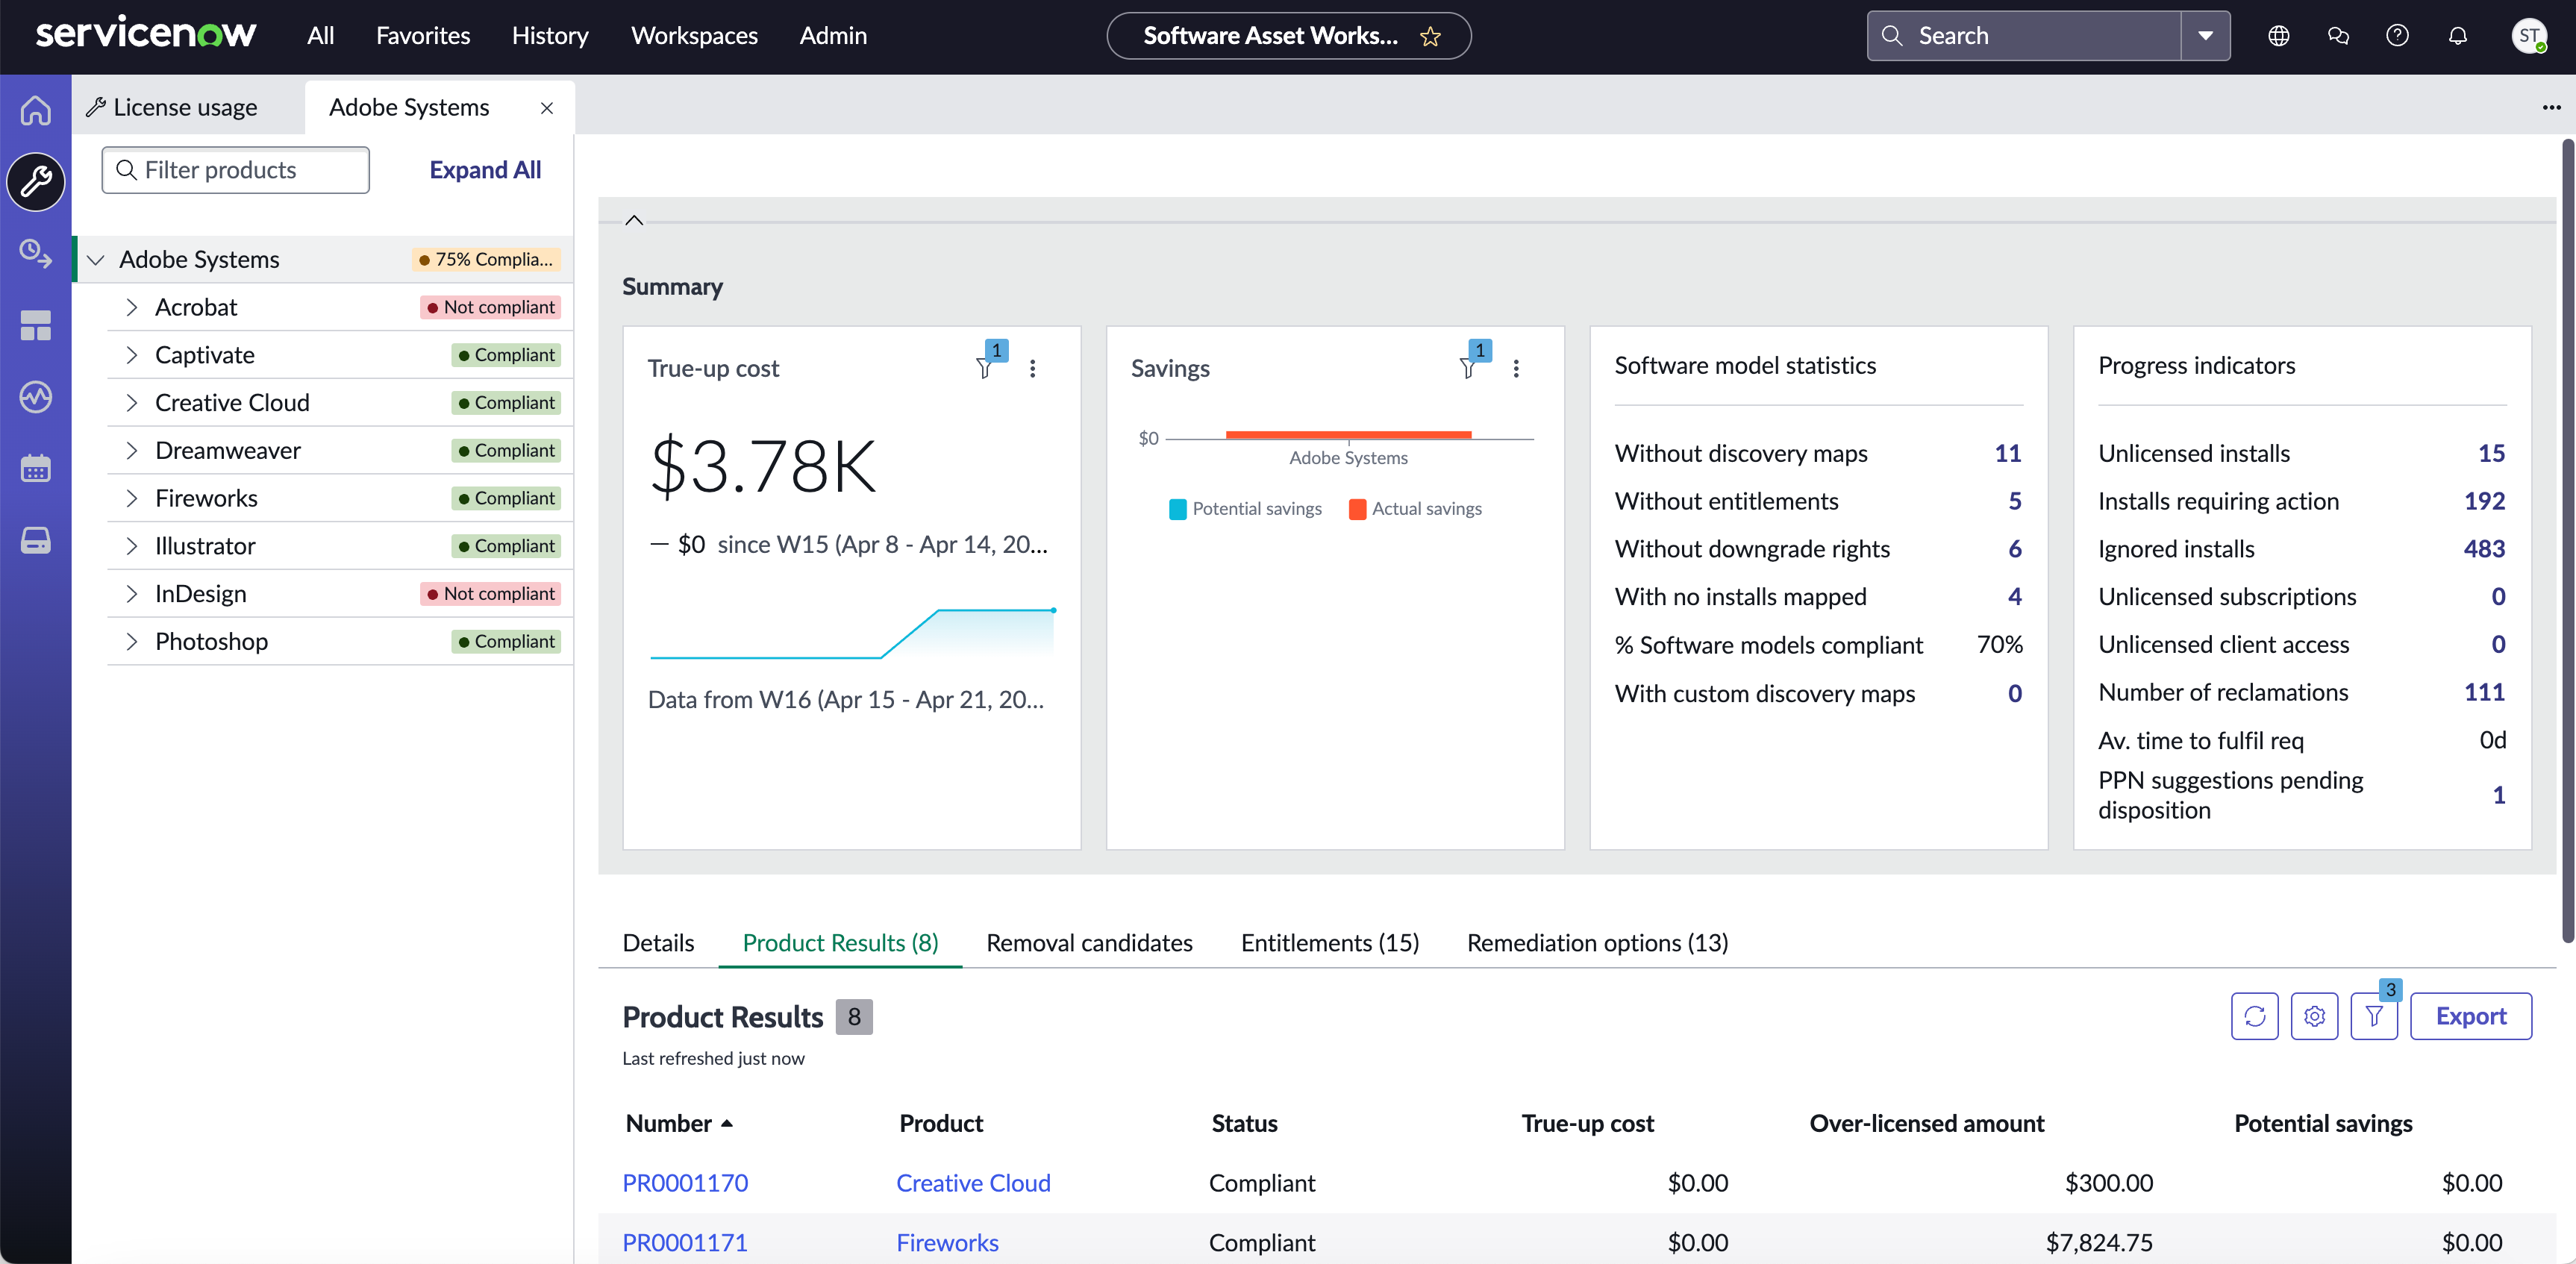Expand the Captivate product node
Screen dimensions: 2576x1264
pyautogui.click(x=131, y=355)
